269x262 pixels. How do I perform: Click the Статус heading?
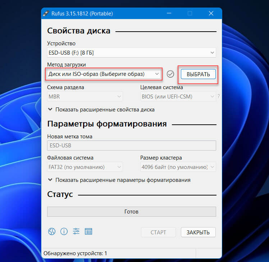point(60,194)
